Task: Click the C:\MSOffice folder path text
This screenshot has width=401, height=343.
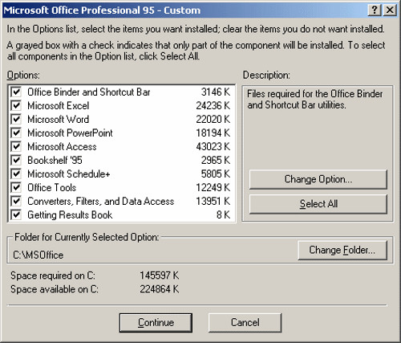Action: 38,255
